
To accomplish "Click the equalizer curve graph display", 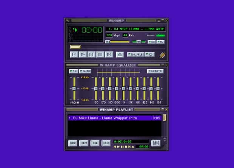I will click(118, 72).
